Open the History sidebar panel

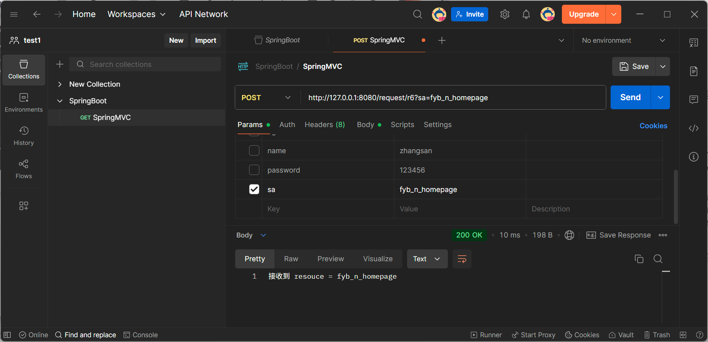click(24, 136)
